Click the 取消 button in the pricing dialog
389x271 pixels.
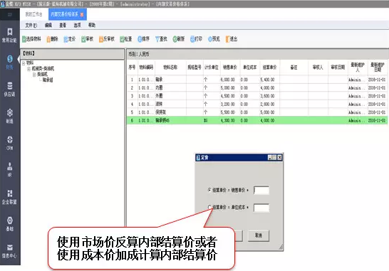click(x=259, y=235)
